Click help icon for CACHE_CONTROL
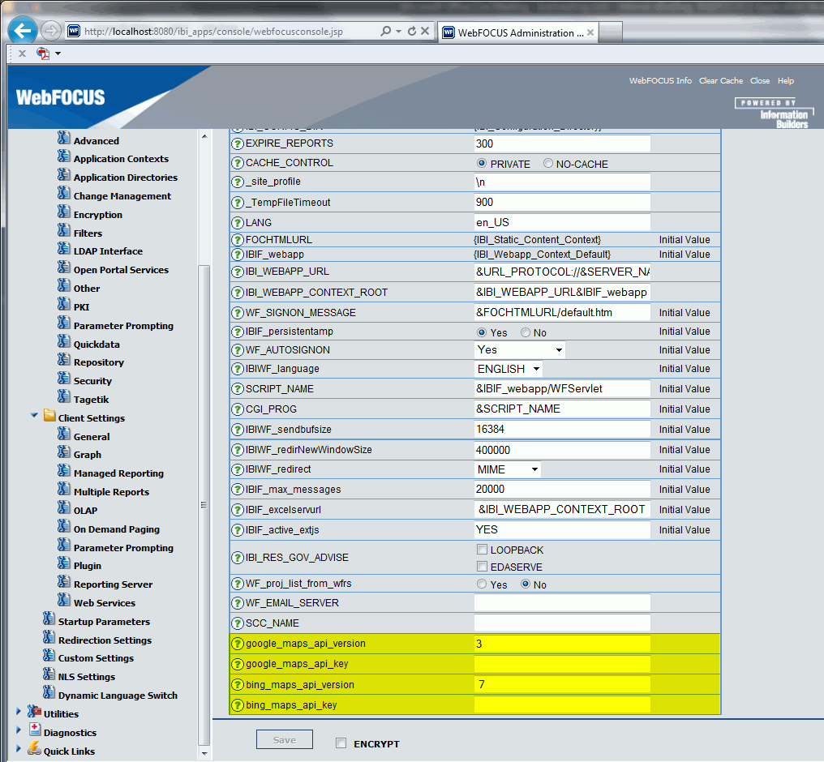Viewport: 824px width, 762px height. click(238, 163)
